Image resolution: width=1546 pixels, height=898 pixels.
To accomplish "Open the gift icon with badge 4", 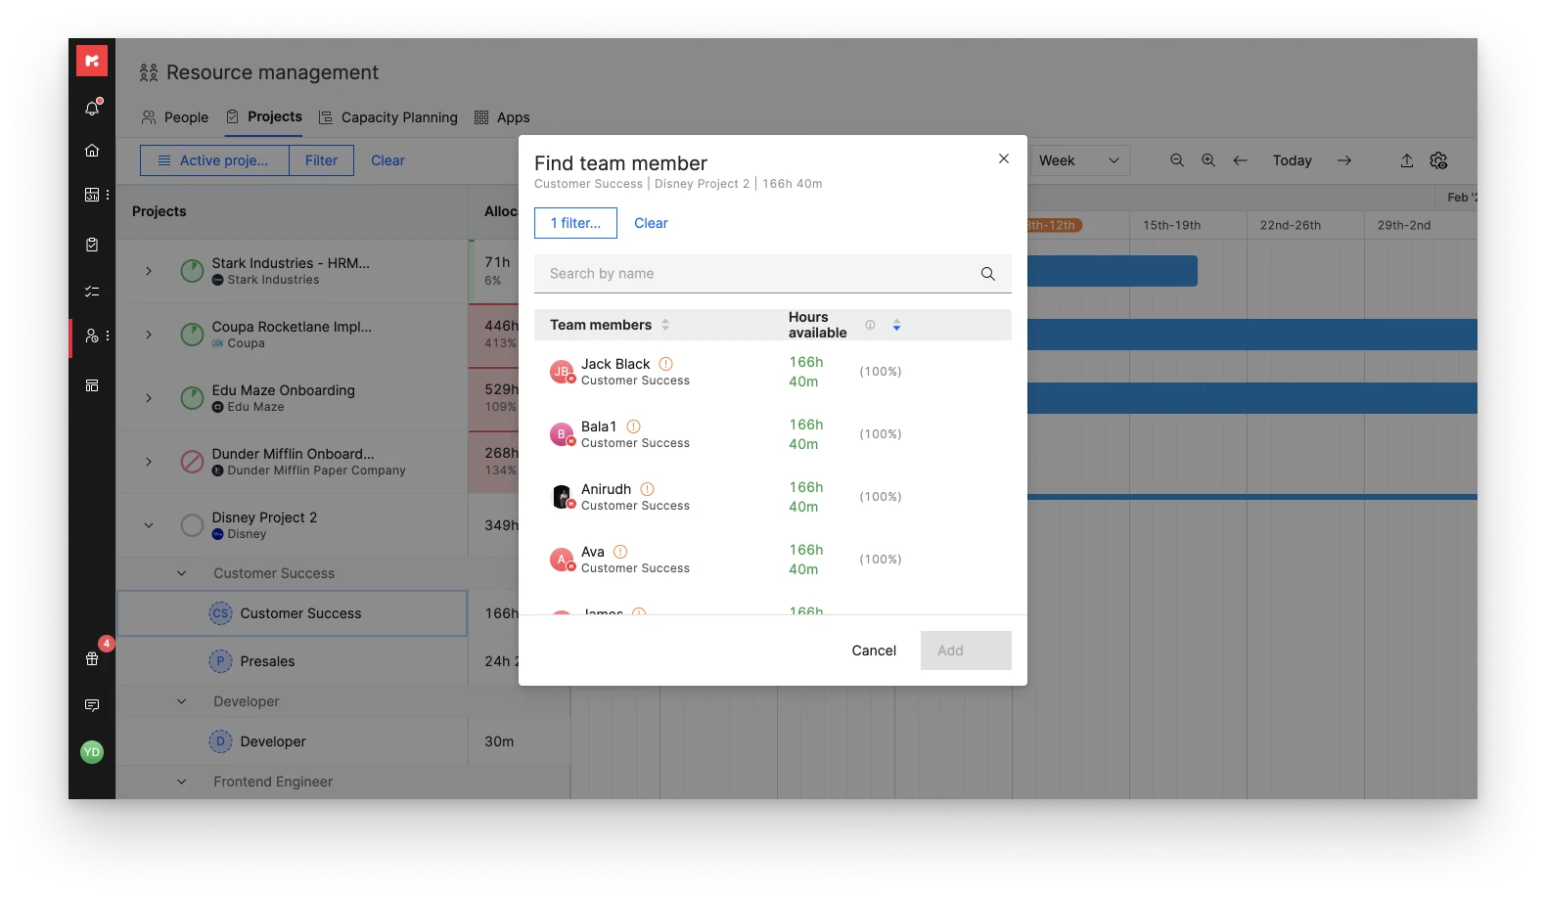I will [x=92, y=658].
